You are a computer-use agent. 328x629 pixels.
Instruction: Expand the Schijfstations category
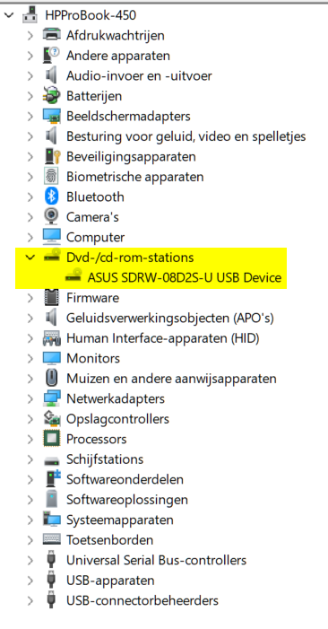click(30, 459)
